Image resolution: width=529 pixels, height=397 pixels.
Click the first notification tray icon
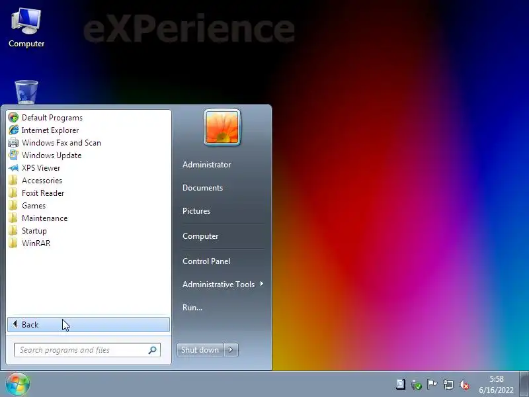(401, 384)
